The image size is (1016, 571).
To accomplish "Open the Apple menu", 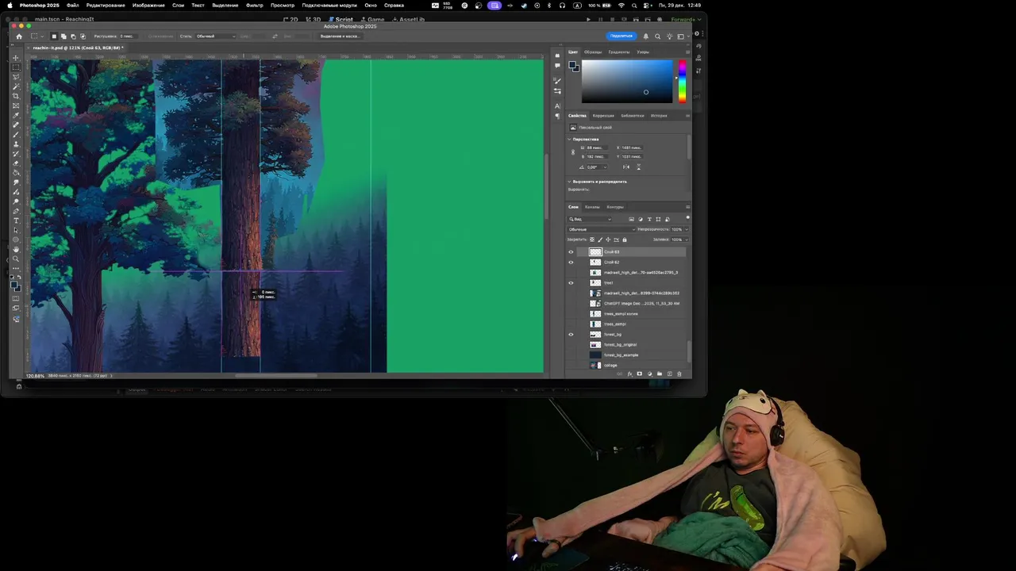I will [11, 6].
